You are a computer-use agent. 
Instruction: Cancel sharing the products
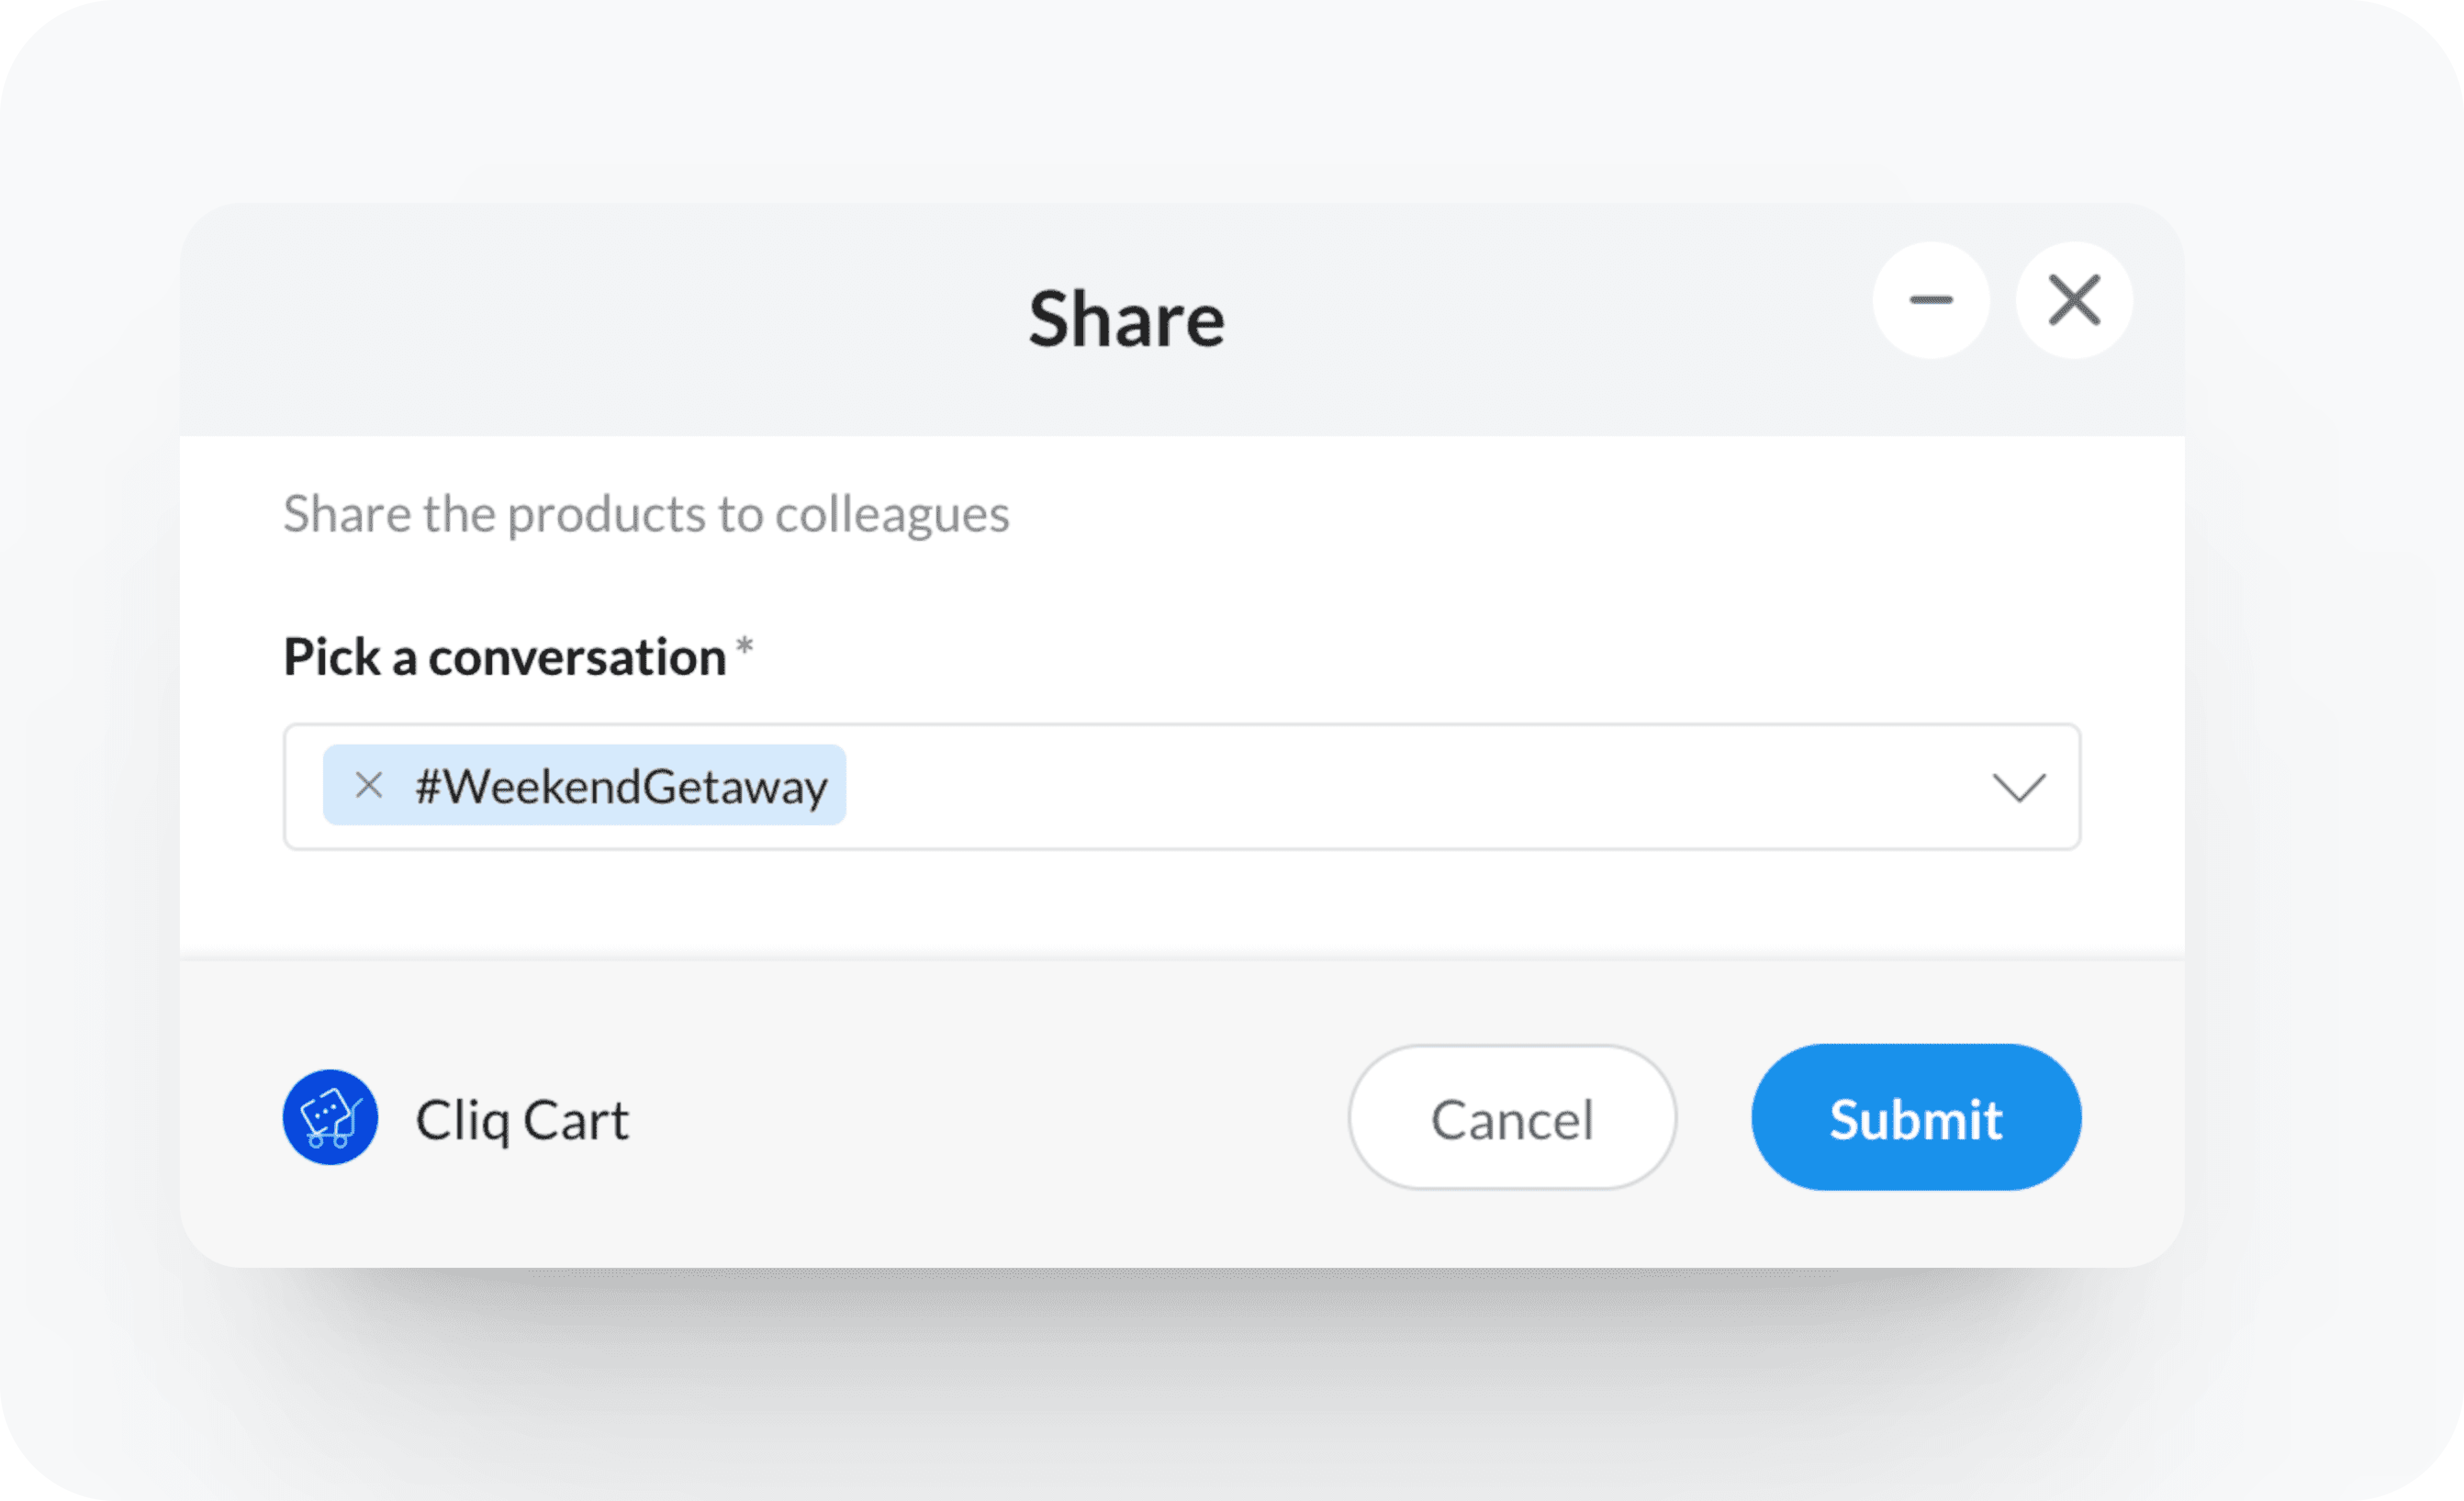1511,1118
